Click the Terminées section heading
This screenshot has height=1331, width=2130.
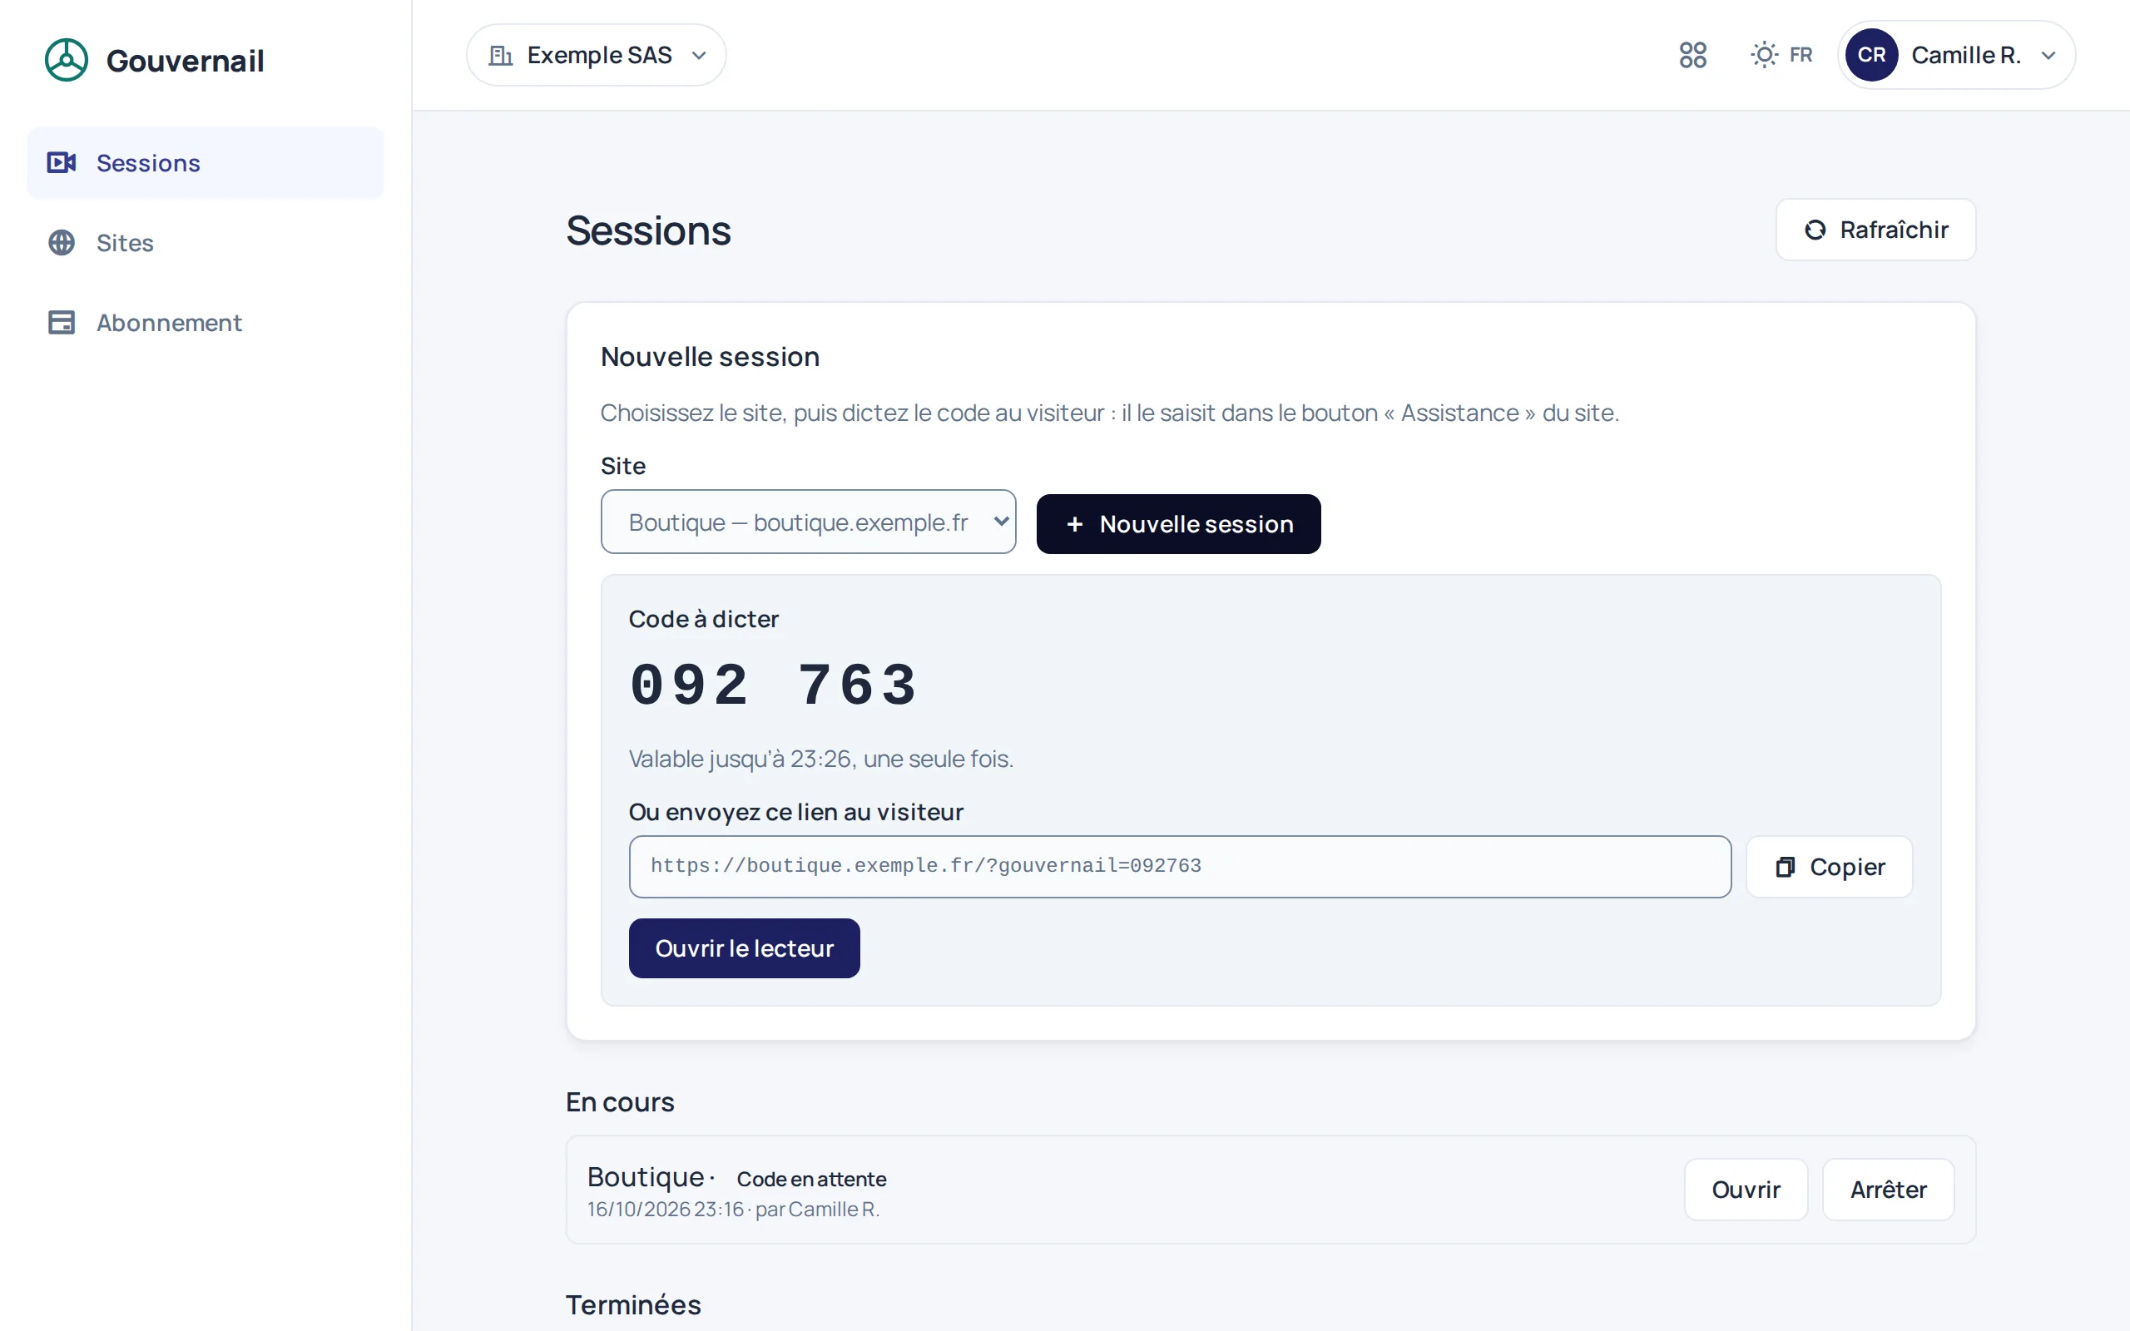coord(633,1304)
